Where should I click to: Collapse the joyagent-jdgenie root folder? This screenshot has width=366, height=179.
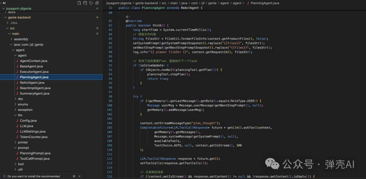pos(3,8)
